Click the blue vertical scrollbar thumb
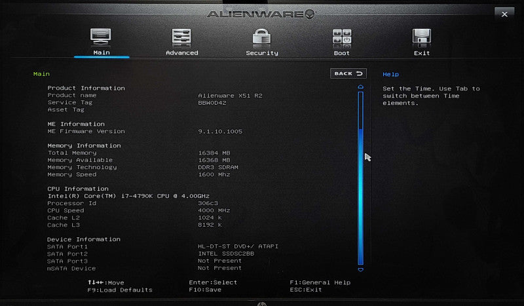 (361, 197)
